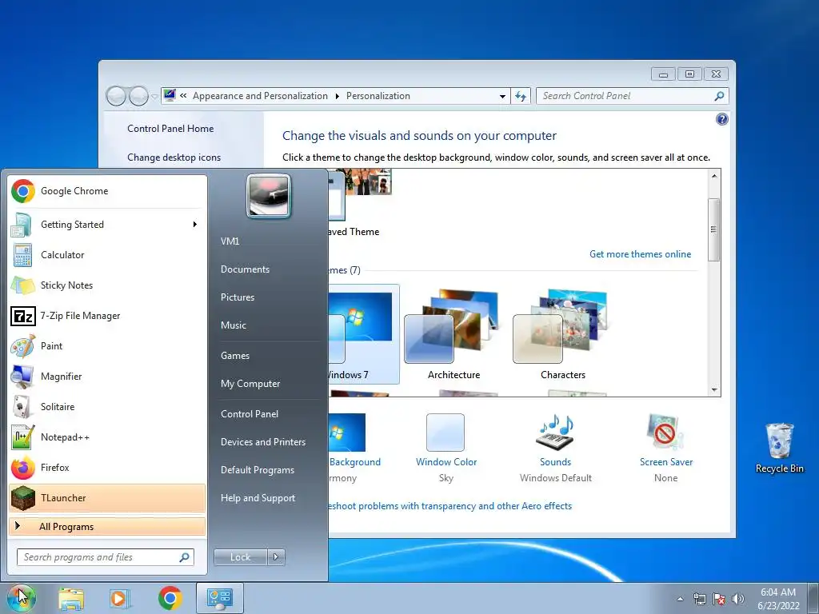Open VM1 user folder

[x=230, y=241]
